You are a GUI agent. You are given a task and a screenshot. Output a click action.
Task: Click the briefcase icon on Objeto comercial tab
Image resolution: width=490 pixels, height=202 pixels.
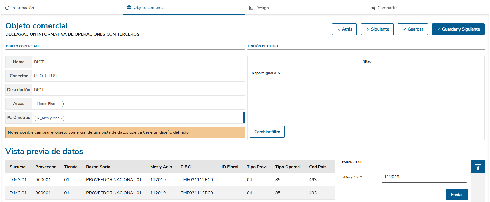pos(129,8)
